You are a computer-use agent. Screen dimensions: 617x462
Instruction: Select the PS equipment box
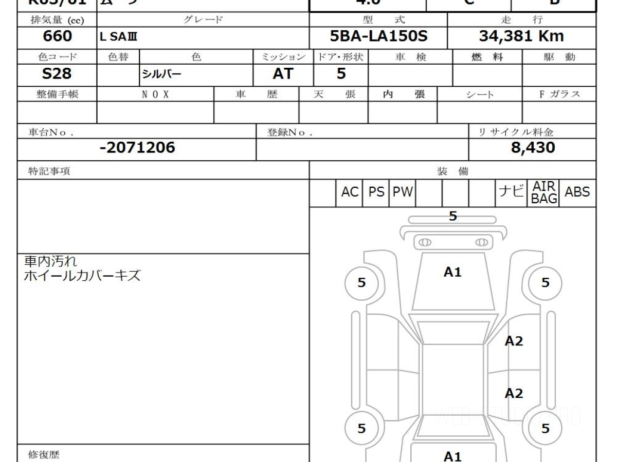pyautogui.click(x=376, y=192)
